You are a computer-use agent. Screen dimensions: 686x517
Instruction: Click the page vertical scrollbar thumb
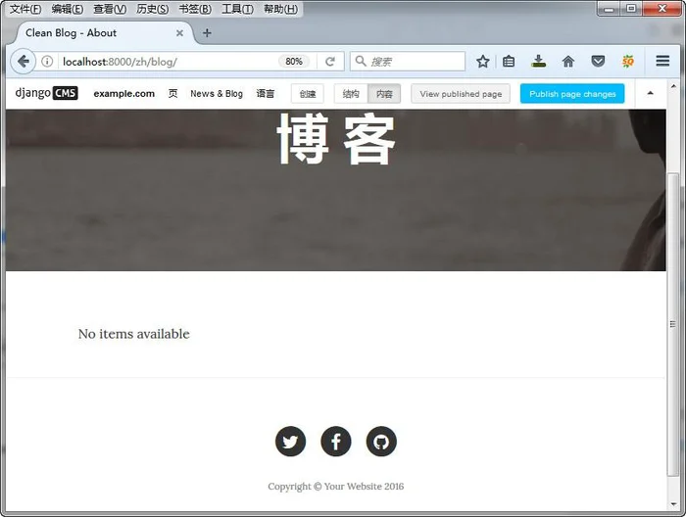[x=673, y=324]
